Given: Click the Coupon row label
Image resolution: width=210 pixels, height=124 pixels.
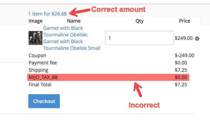Looking at the screenshot, I should click(x=37, y=56).
